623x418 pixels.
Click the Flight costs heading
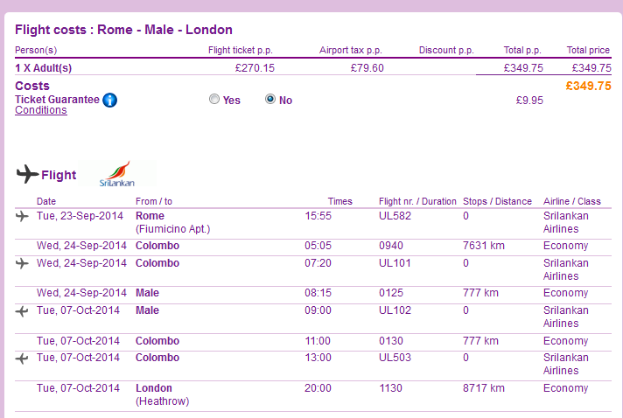(x=123, y=30)
